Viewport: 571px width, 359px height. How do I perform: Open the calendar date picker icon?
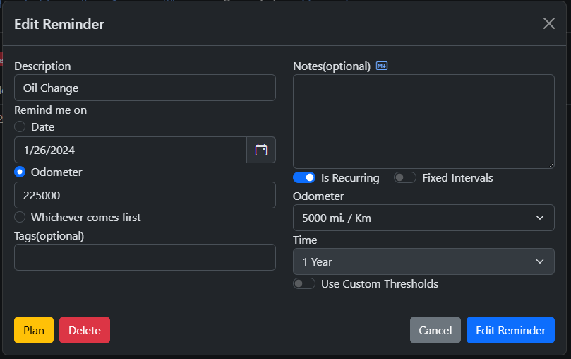261,150
